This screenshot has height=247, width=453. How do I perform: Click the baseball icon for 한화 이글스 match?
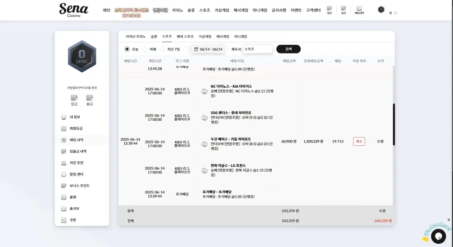point(205,171)
